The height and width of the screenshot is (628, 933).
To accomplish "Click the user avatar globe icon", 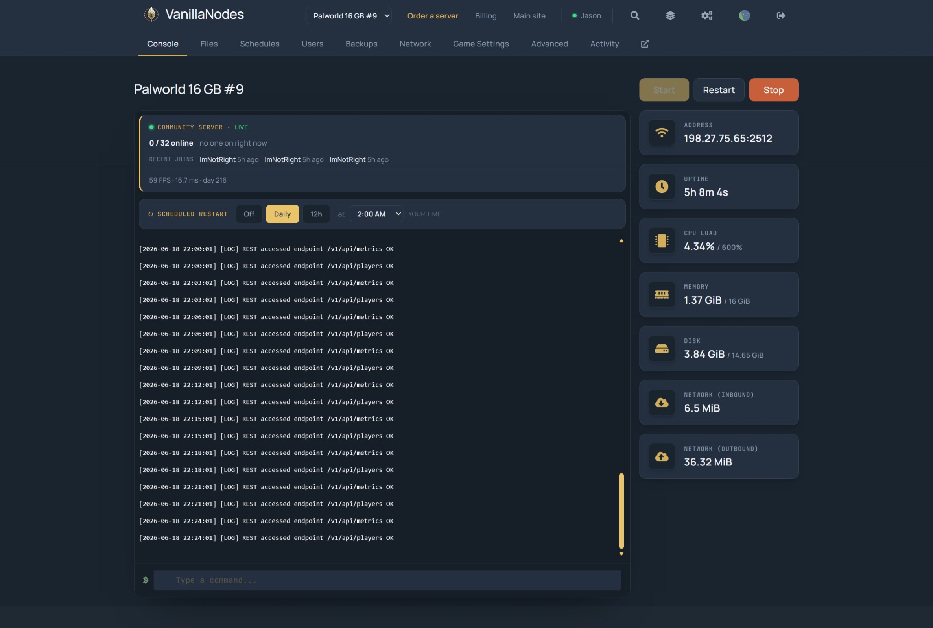I will pyautogui.click(x=744, y=16).
